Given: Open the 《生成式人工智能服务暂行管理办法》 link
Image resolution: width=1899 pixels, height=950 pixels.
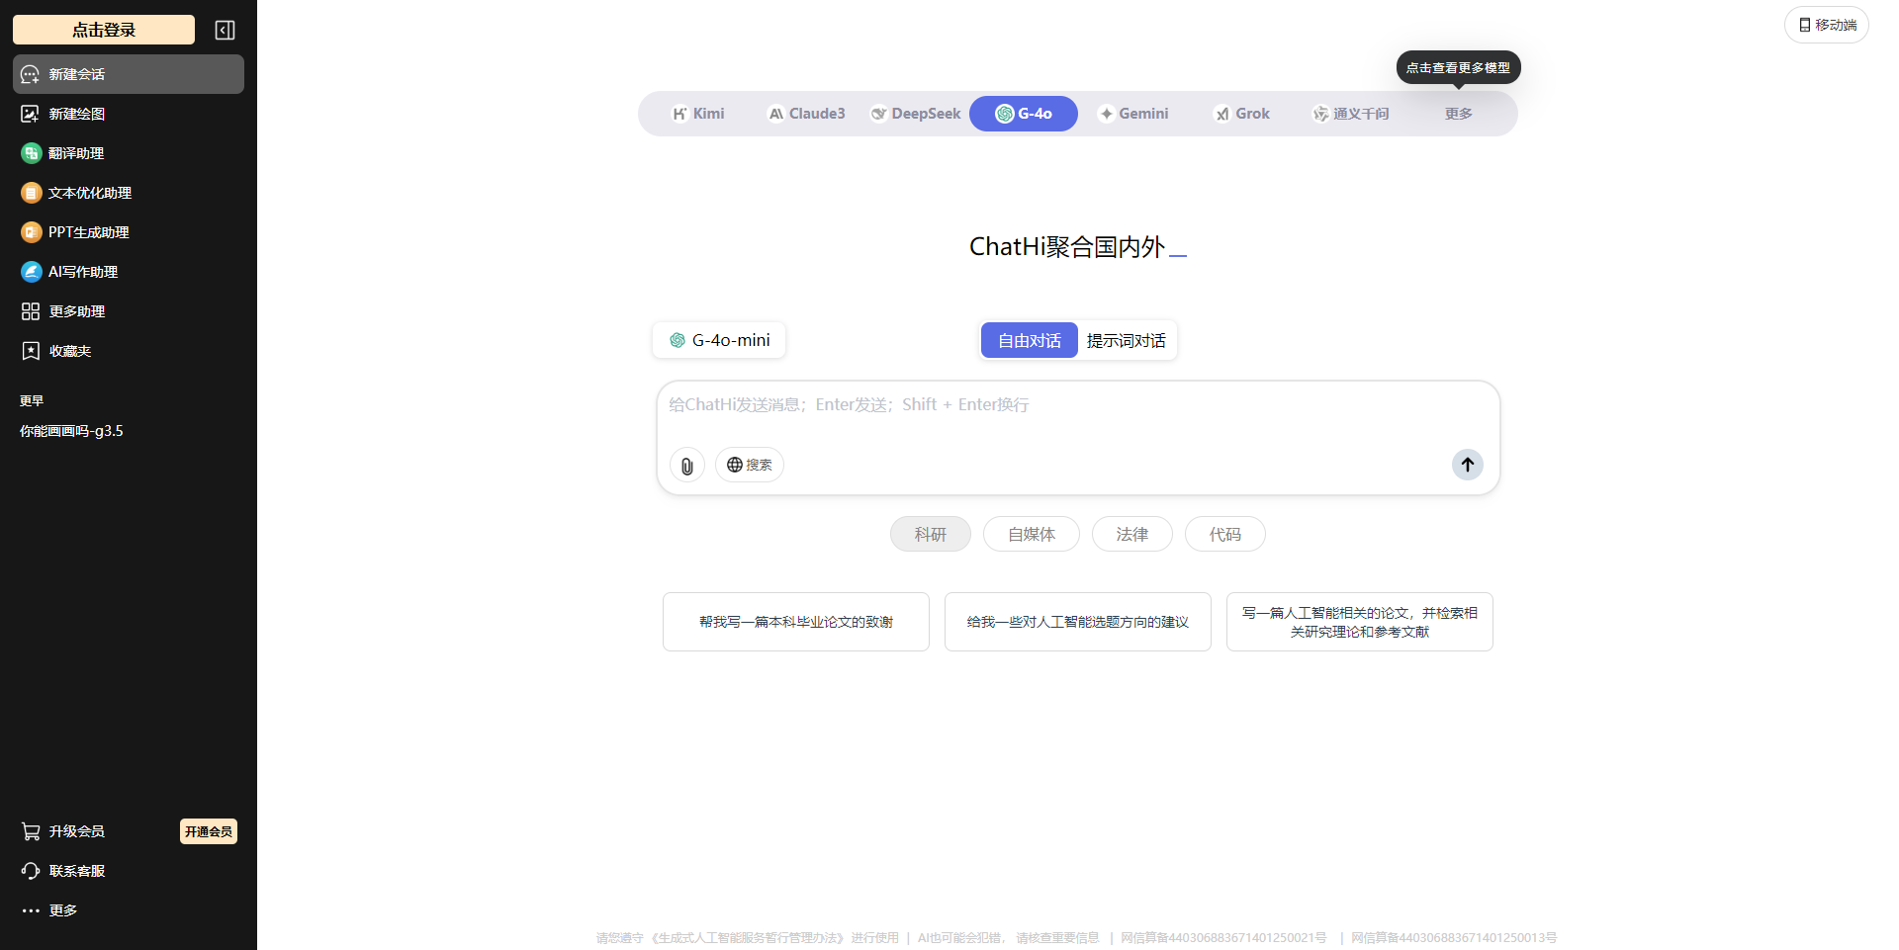Looking at the screenshot, I should pyautogui.click(x=747, y=938).
